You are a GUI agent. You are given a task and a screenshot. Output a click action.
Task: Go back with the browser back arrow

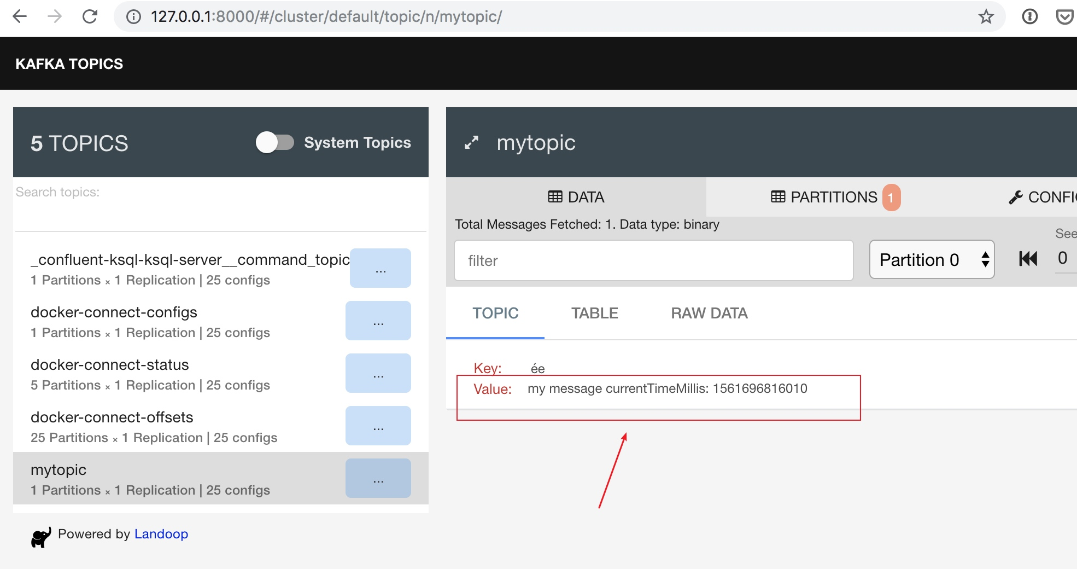point(20,16)
